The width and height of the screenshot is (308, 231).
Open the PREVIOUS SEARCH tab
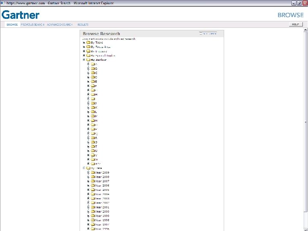pyautogui.click(x=33, y=24)
